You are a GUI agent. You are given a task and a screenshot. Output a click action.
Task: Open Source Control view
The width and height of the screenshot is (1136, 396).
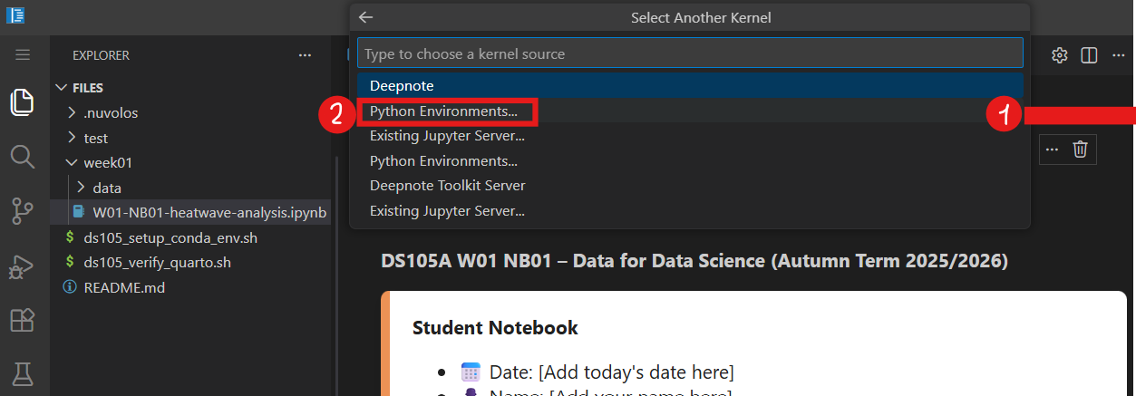23,211
